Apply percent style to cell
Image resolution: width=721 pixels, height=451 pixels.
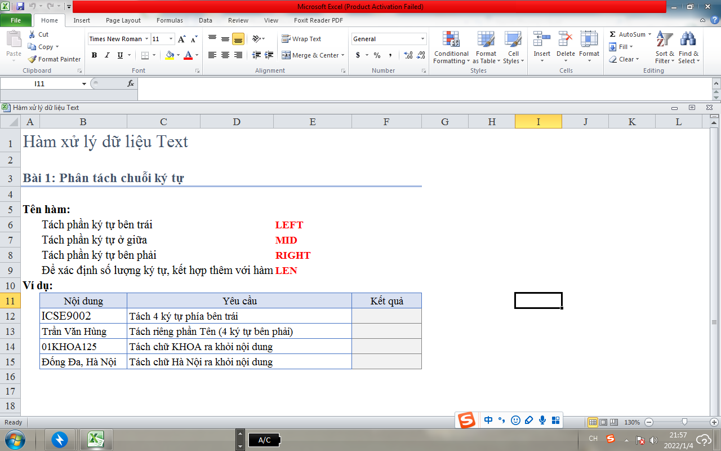(x=377, y=55)
